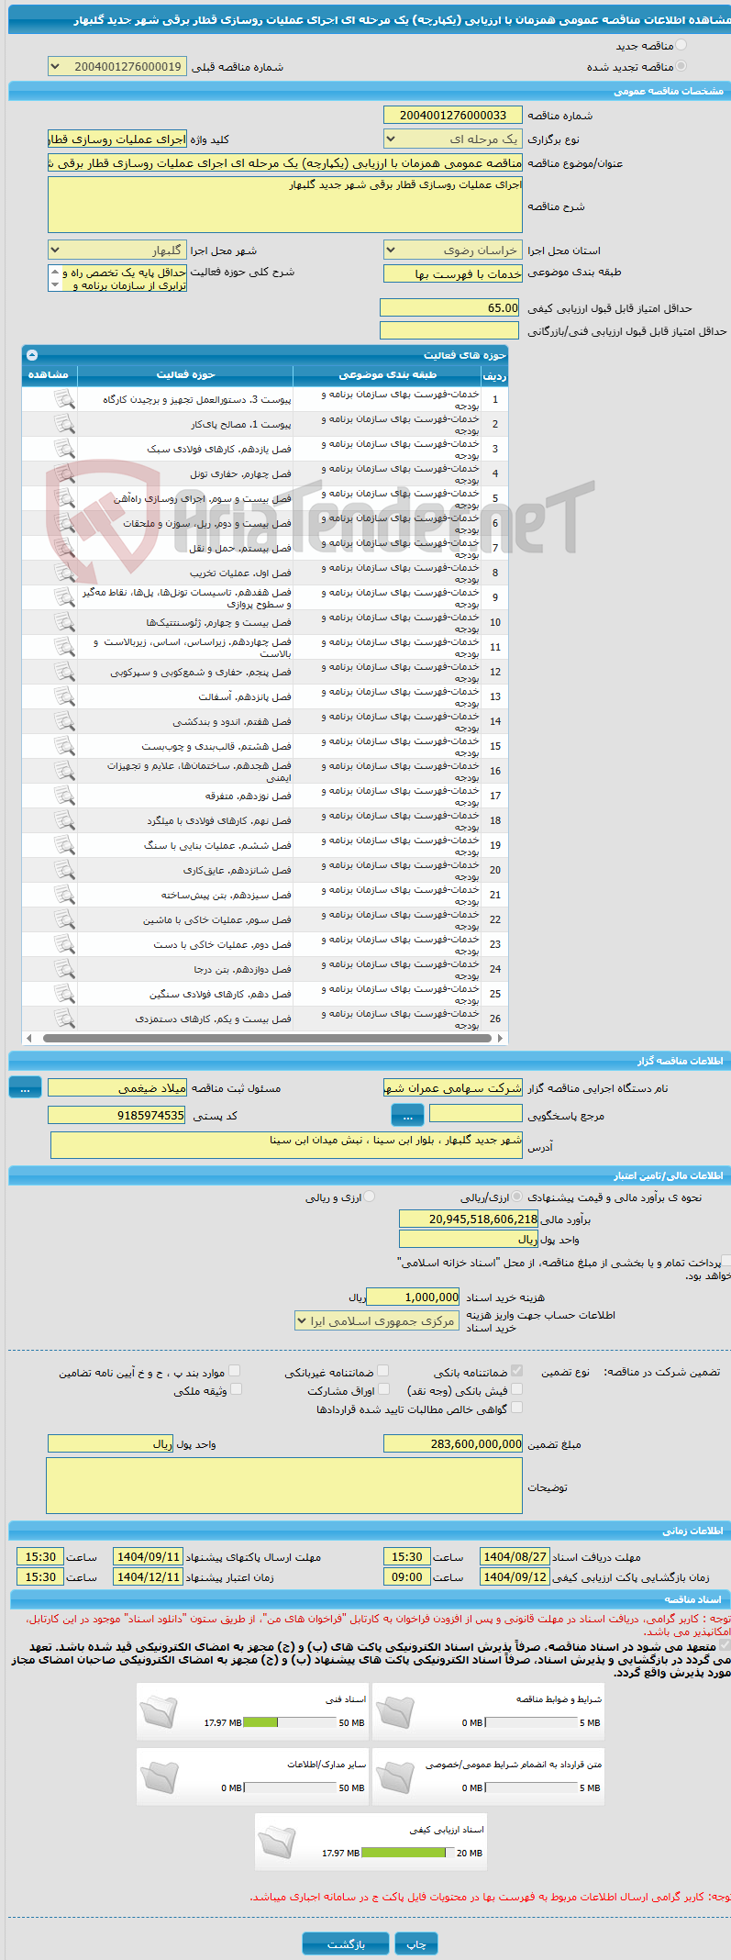Open view icon for activity row 20
This screenshot has width=731, height=1960.
click(64, 870)
